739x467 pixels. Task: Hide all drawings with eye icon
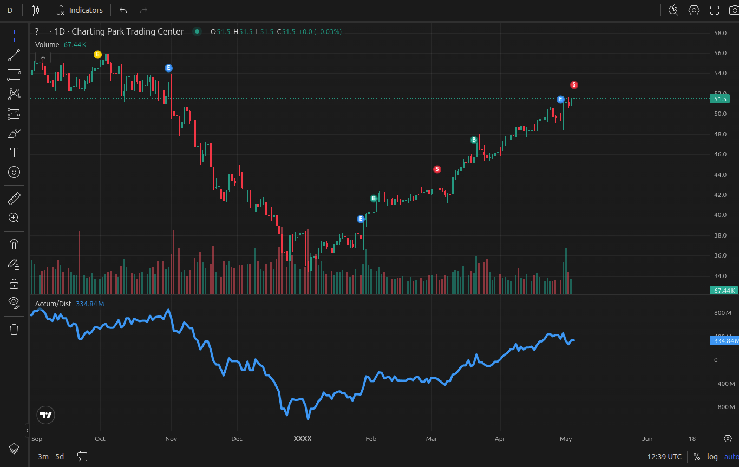click(x=14, y=302)
